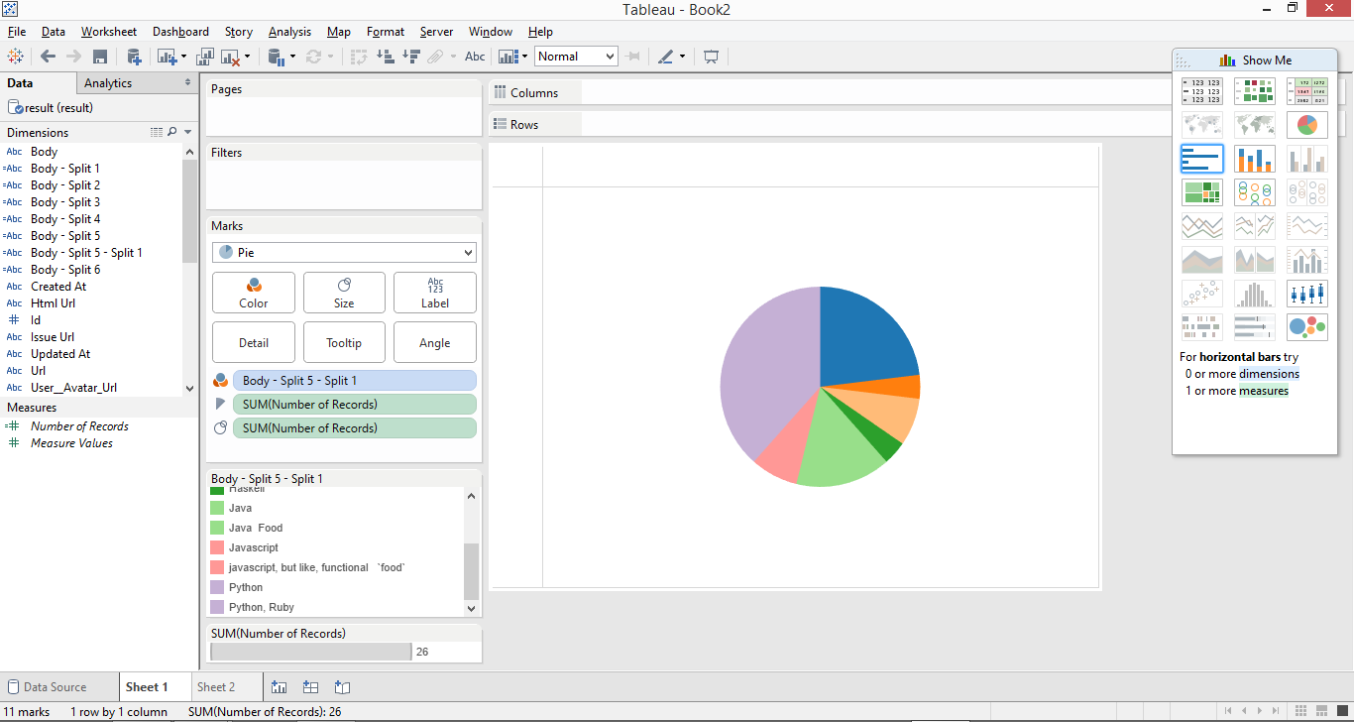This screenshot has height=722, width=1354.
Task: Pick horizontal bars in Show Me
Action: (1202, 159)
